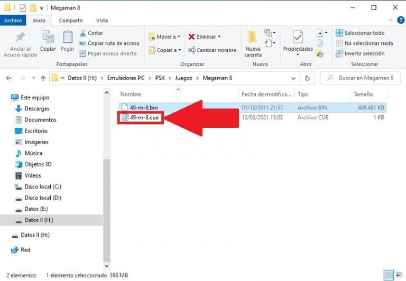Go forward with the right arrow
This screenshot has width=406, height=281.
[x=23, y=78]
